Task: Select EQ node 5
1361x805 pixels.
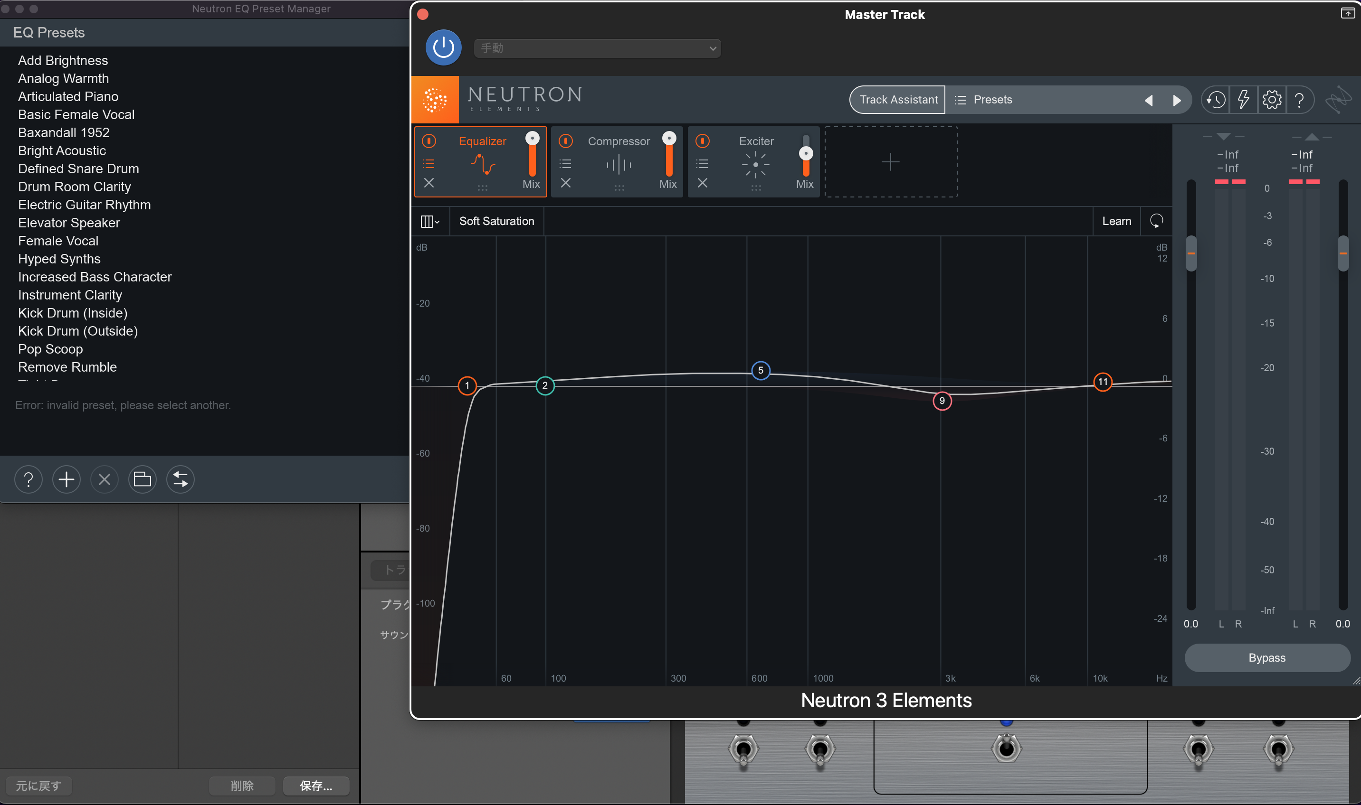Action: point(761,371)
